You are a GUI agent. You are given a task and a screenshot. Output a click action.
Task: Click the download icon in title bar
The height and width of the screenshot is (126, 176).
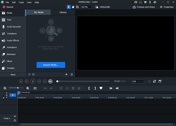(x=150, y=2)
